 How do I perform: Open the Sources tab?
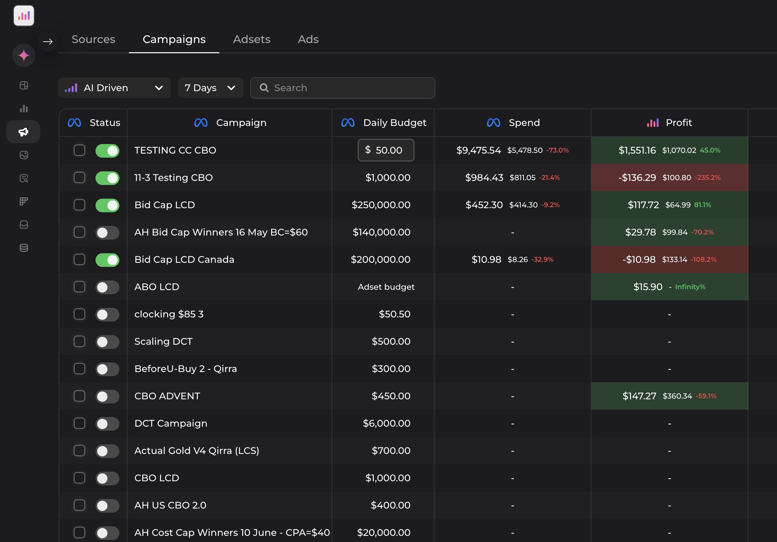(x=93, y=39)
